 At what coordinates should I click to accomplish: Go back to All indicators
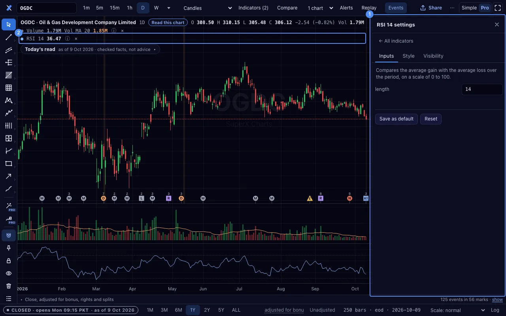pos(396,41)
